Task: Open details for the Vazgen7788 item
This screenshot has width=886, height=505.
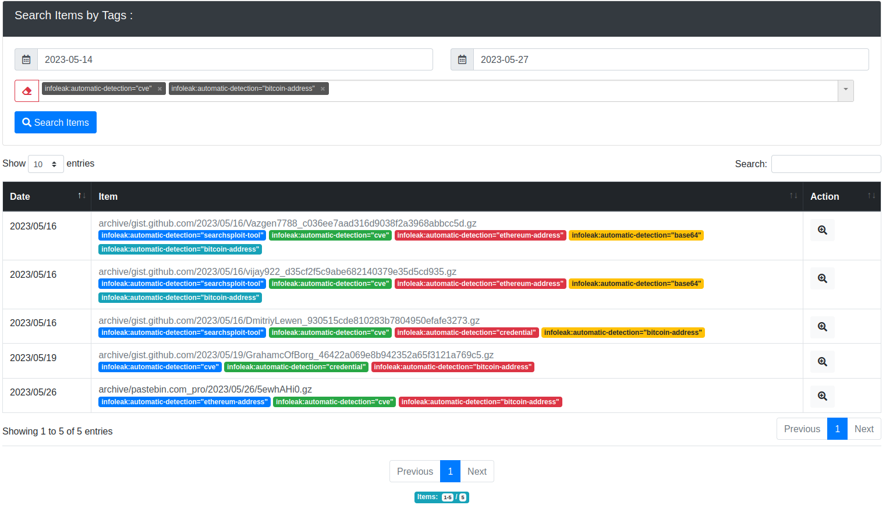Action: pos(822,229)
